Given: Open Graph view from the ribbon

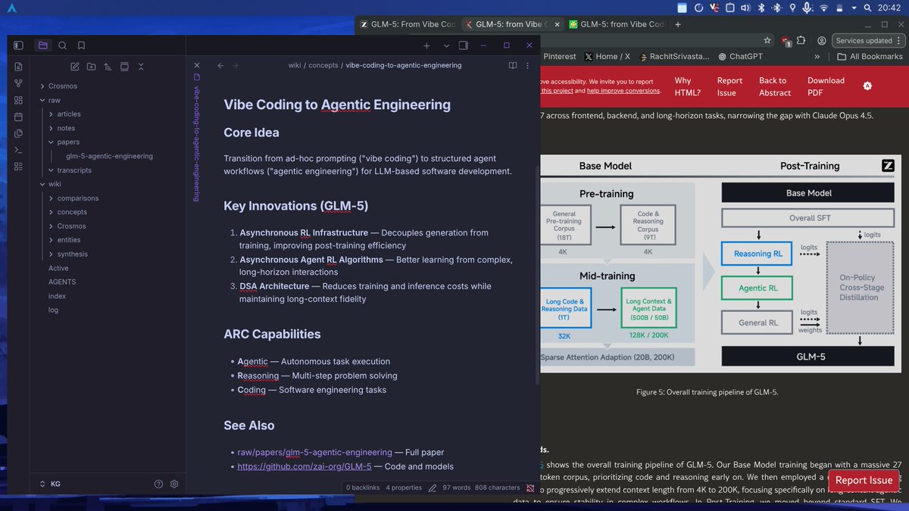Looking at the screenshot, I should 18,83.
